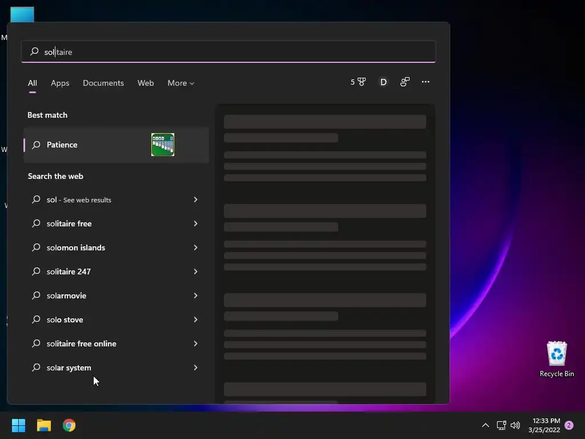Open the Patience best match result

point(116,145)
